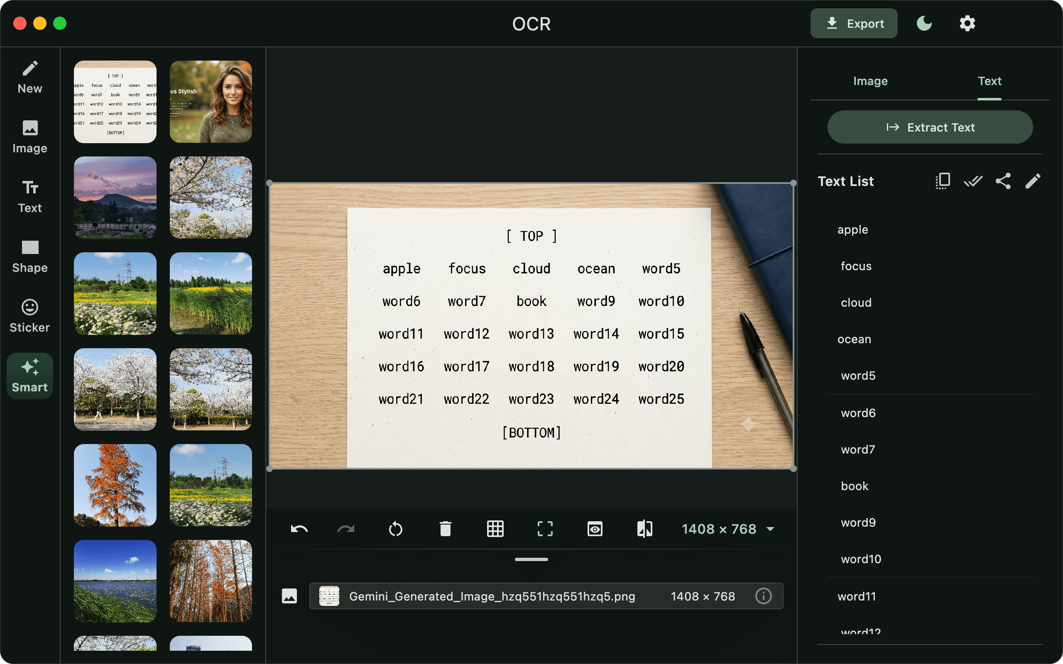Show file info with the info icon

click(x=764, y=596)
